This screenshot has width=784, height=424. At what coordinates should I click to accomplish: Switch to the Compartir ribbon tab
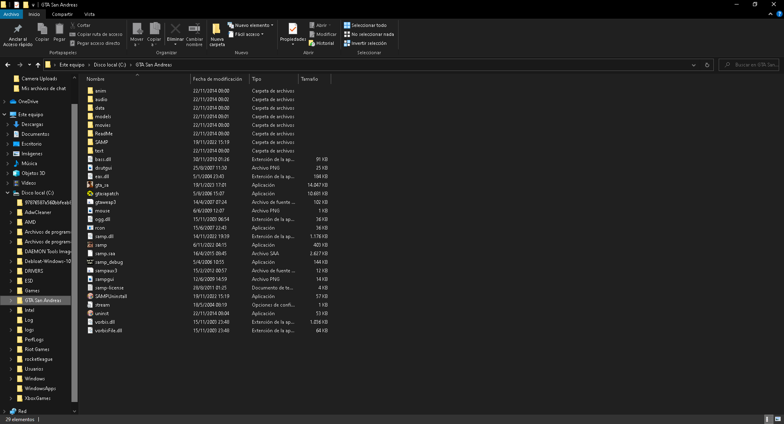click(62, 14)
